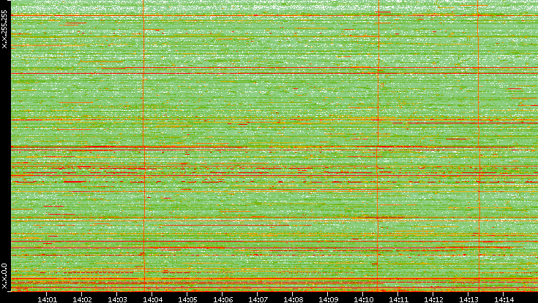This screenshot has height=303, width=538.
Task: Click the 14:12 time axis label
Action: coord(433,299)
